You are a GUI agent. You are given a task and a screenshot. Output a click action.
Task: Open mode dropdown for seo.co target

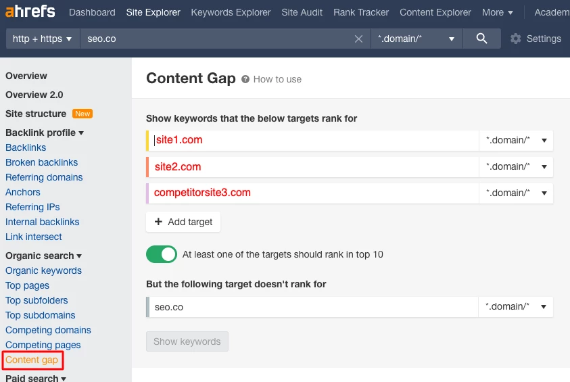(515, 307)
